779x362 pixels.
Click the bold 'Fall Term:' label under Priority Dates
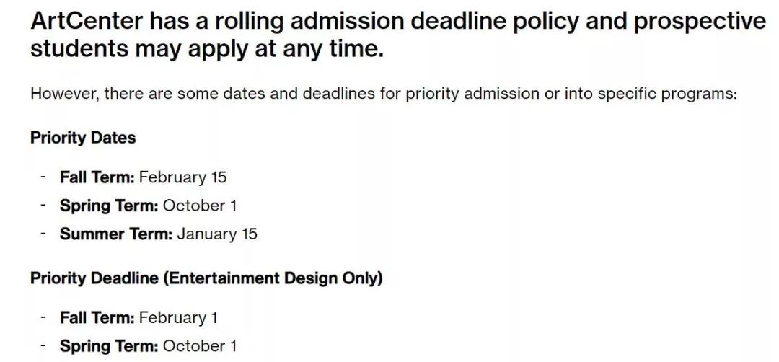[x=97, y=177]
